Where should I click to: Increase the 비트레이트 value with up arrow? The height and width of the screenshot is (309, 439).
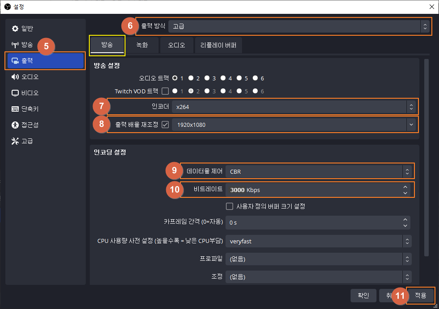[405, 187]
